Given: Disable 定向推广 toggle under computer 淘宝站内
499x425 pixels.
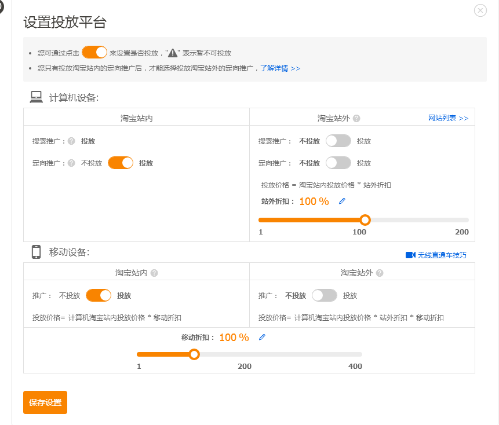Looking at the screenshot, I should pos(121,163).
